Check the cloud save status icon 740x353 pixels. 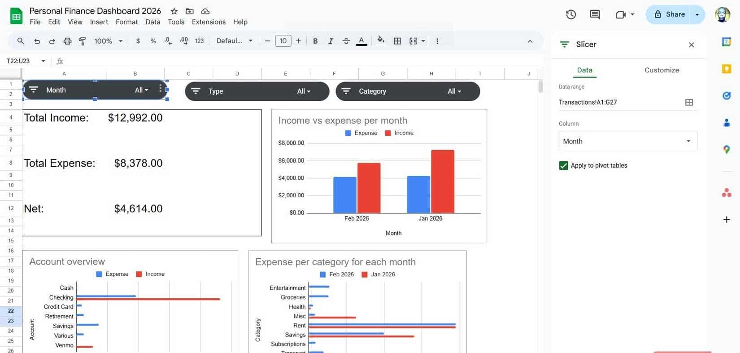(x=205, y=11)
